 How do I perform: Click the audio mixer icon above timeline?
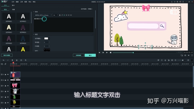(169, 60)
